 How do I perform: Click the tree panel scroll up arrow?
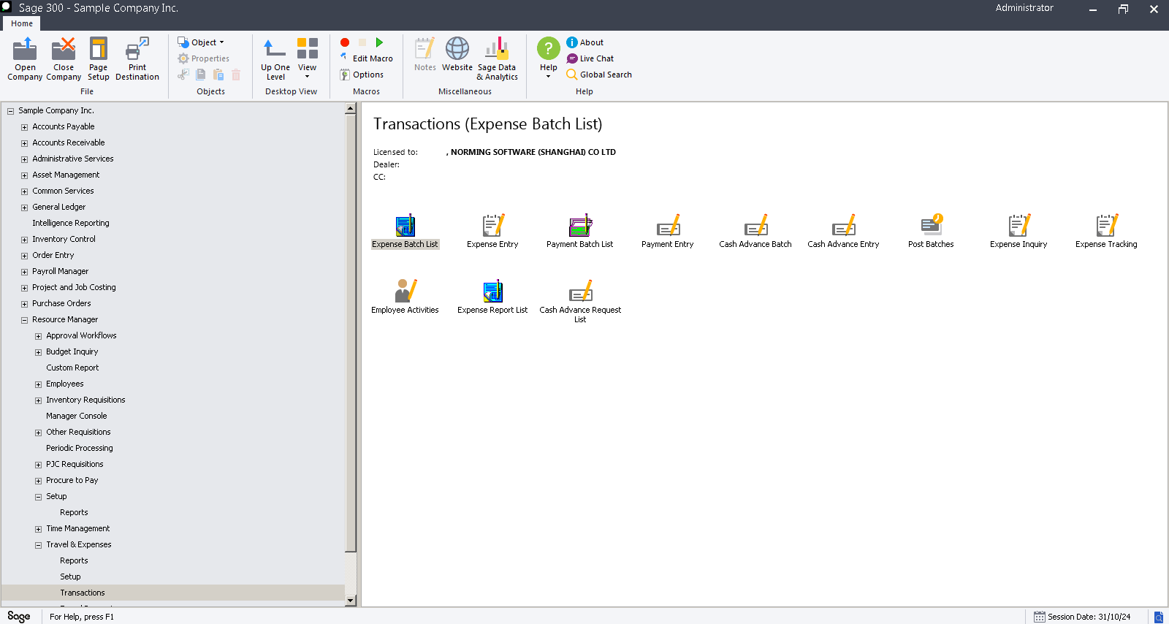click(351, 108)
